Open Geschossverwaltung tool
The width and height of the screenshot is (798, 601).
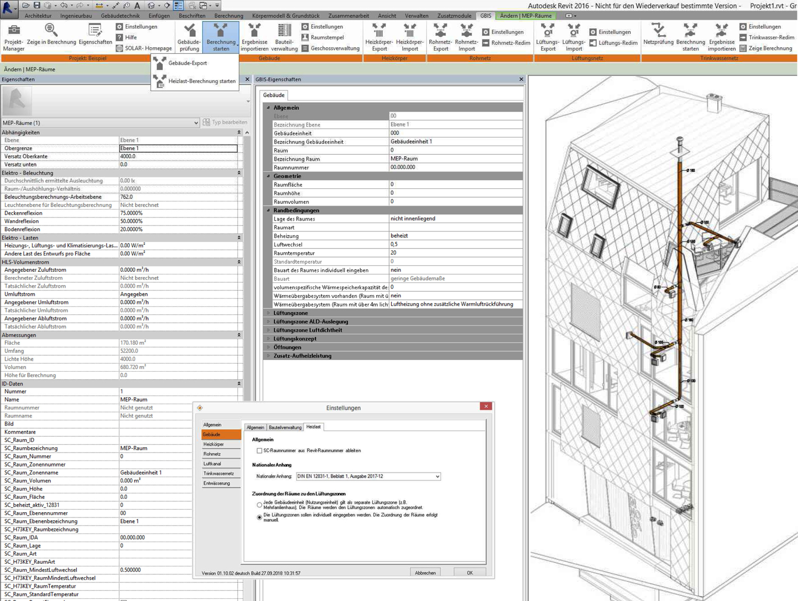[x=330, y=48]
